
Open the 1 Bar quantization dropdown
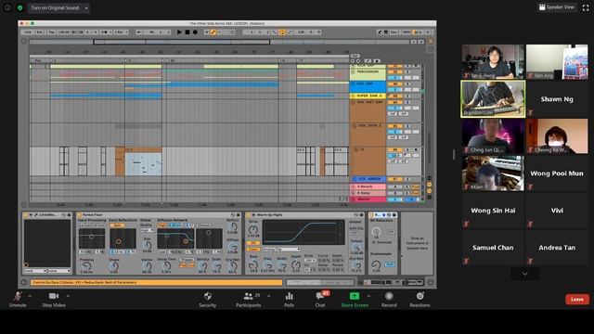point(122,32)
